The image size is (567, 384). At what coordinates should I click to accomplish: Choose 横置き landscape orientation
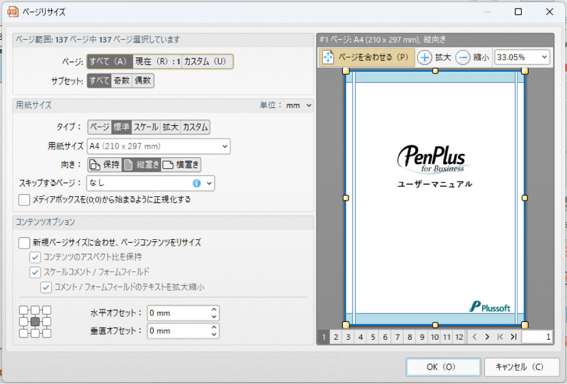pyautogui.click(x=181, y=165)
